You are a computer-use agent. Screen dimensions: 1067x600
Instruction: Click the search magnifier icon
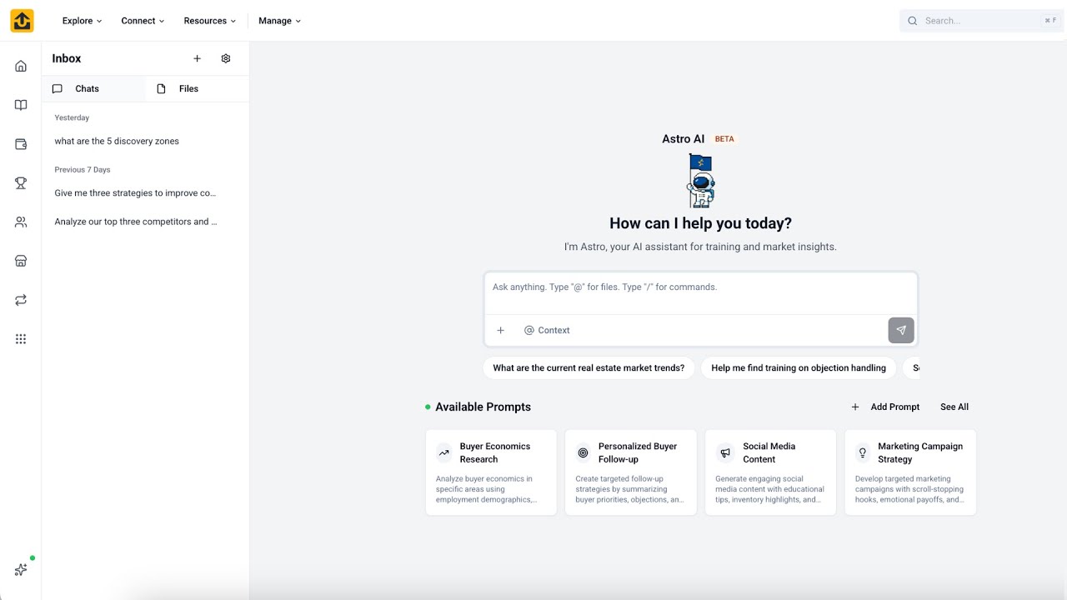pos(913,21)
